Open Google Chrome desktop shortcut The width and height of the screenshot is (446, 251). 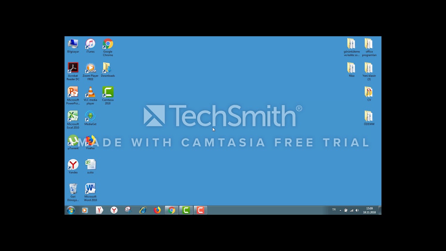(x=108, y=47)
